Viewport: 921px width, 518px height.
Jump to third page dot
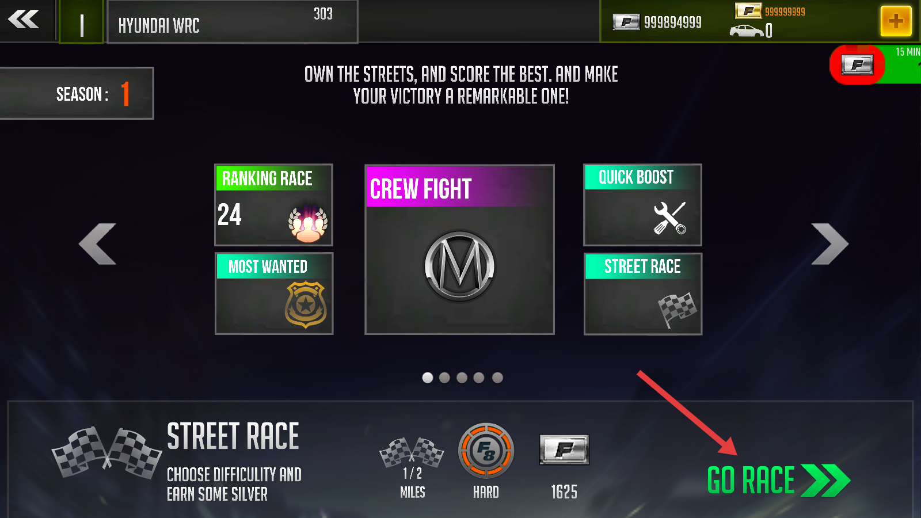(x=462, y=378)
